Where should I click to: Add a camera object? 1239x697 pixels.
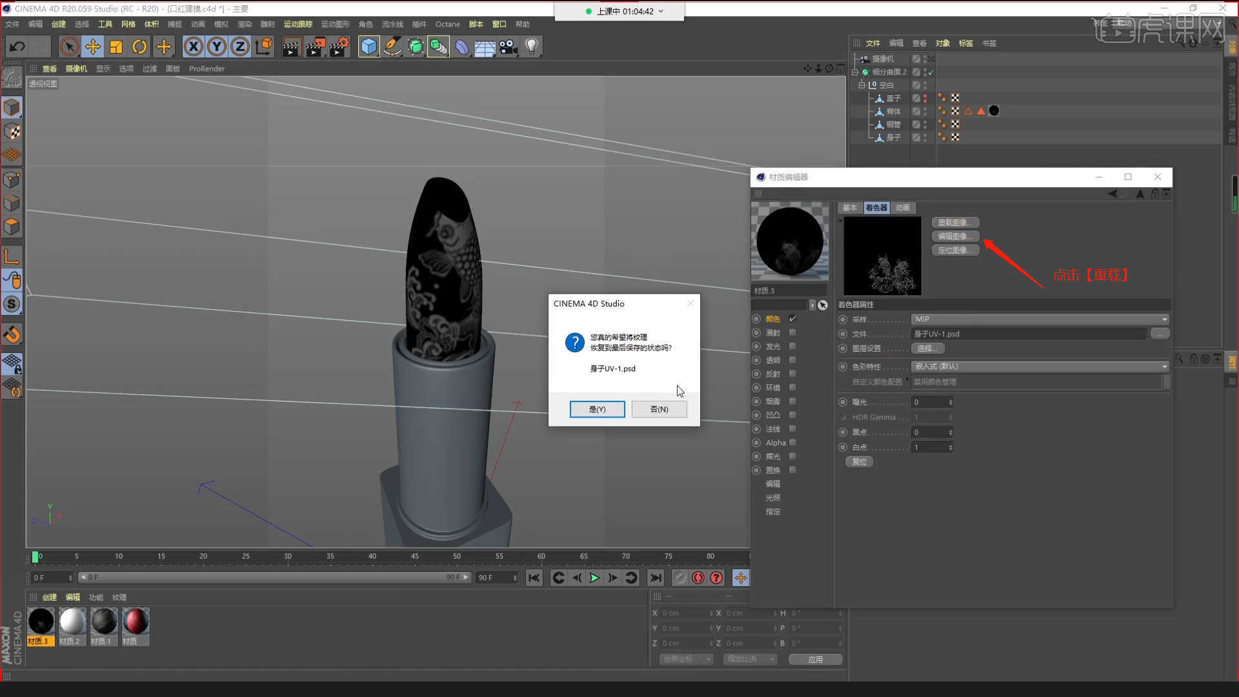click(x=509, y=46)
